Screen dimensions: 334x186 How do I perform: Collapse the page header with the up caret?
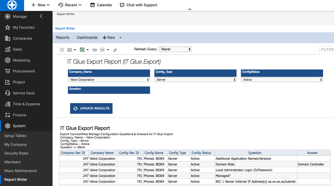click(190, 9)
